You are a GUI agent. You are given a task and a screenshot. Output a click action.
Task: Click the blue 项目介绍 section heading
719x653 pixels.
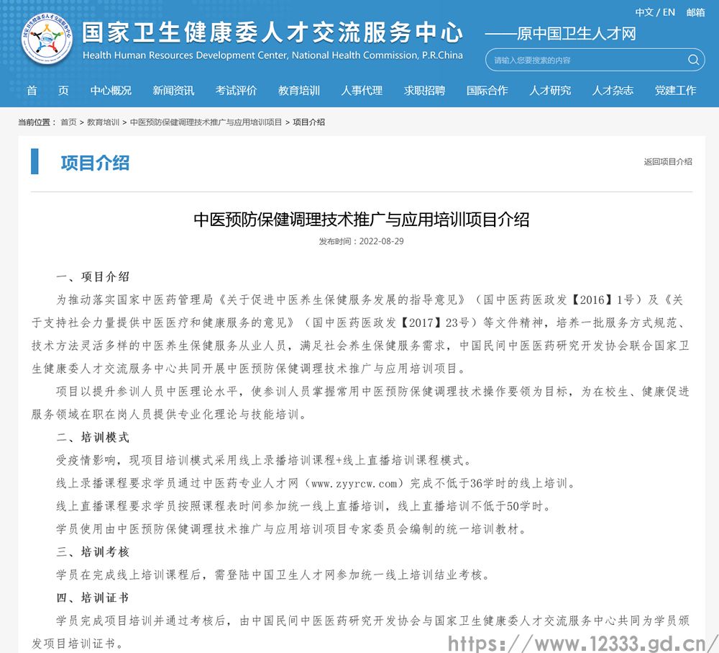(95, 163)
